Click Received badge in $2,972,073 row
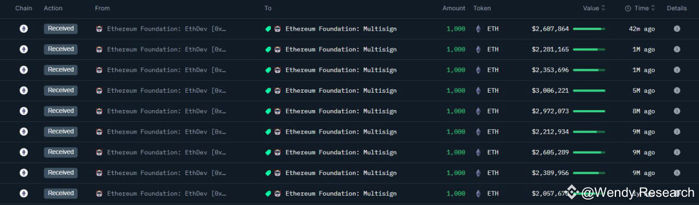 pyautogui.click(x=61, y=111)
